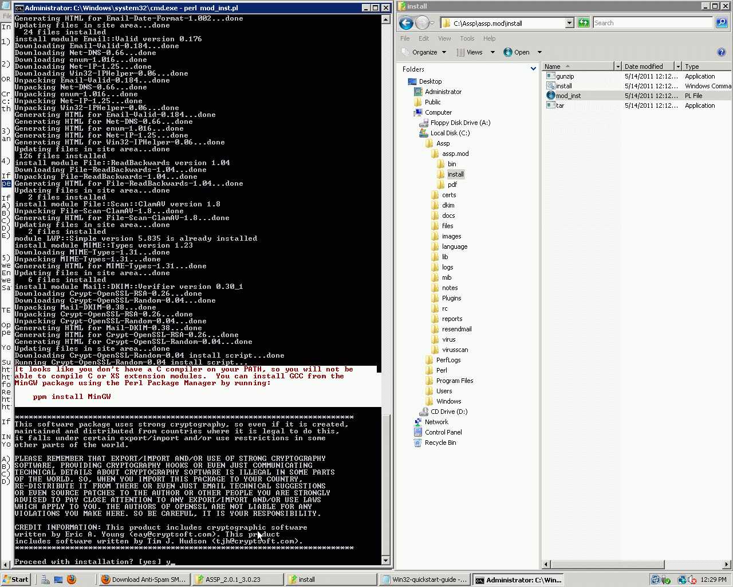Viewport: 733px width, 587px height.
Task: Switch to the install folder taskbar button
Action: coord(331,580)
